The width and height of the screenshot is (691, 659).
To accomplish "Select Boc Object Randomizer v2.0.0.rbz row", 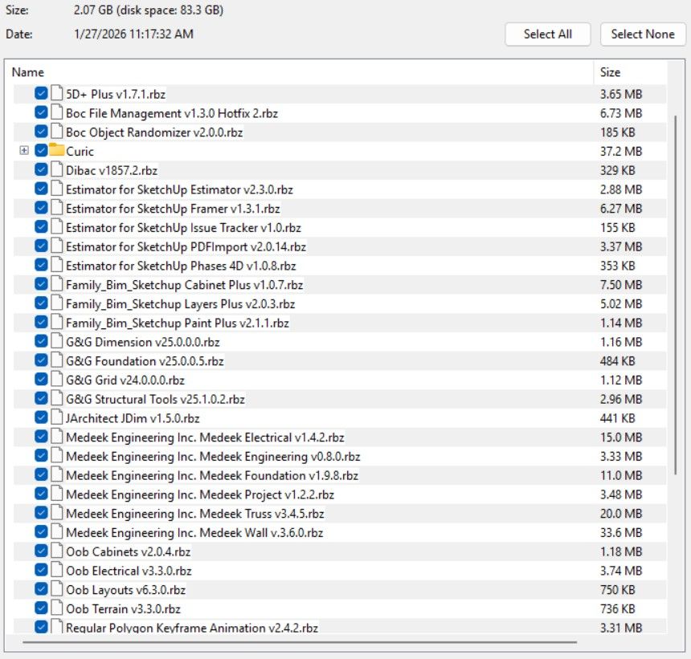I will point(340,132).
